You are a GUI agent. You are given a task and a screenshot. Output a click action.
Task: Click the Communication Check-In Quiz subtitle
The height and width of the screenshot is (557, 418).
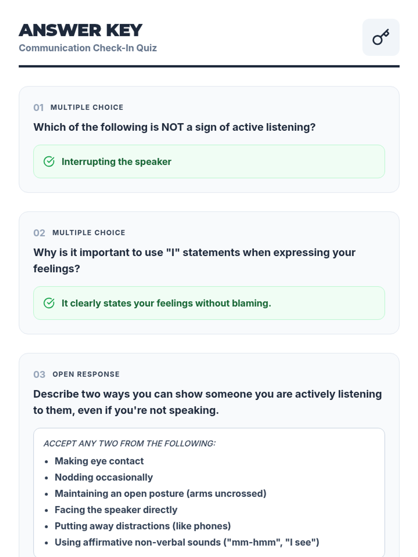88,48
